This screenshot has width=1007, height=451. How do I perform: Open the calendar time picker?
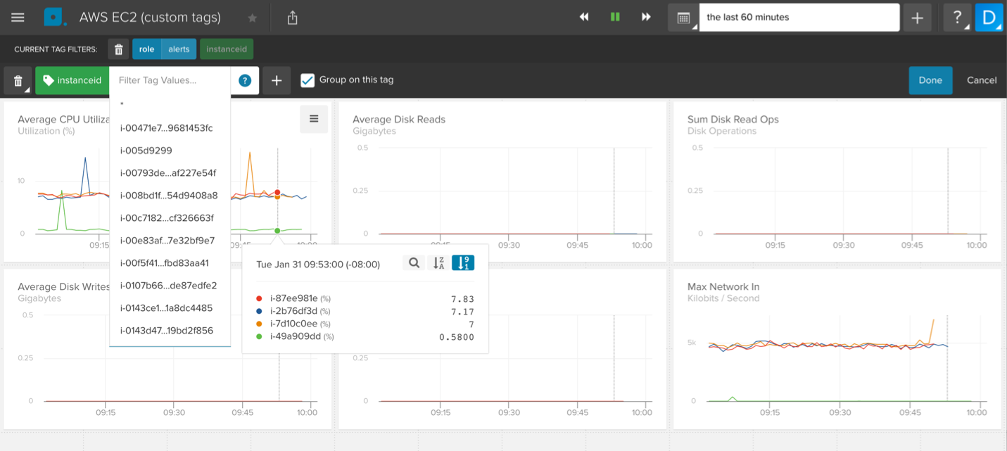point(683,18)
